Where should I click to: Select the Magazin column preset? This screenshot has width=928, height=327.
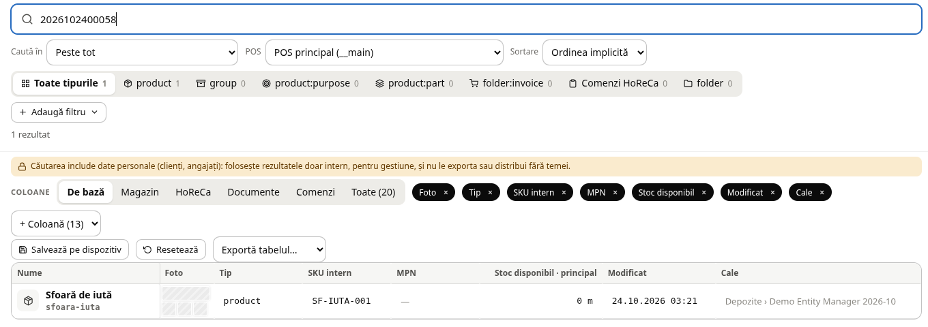click(x=140, y=192)
